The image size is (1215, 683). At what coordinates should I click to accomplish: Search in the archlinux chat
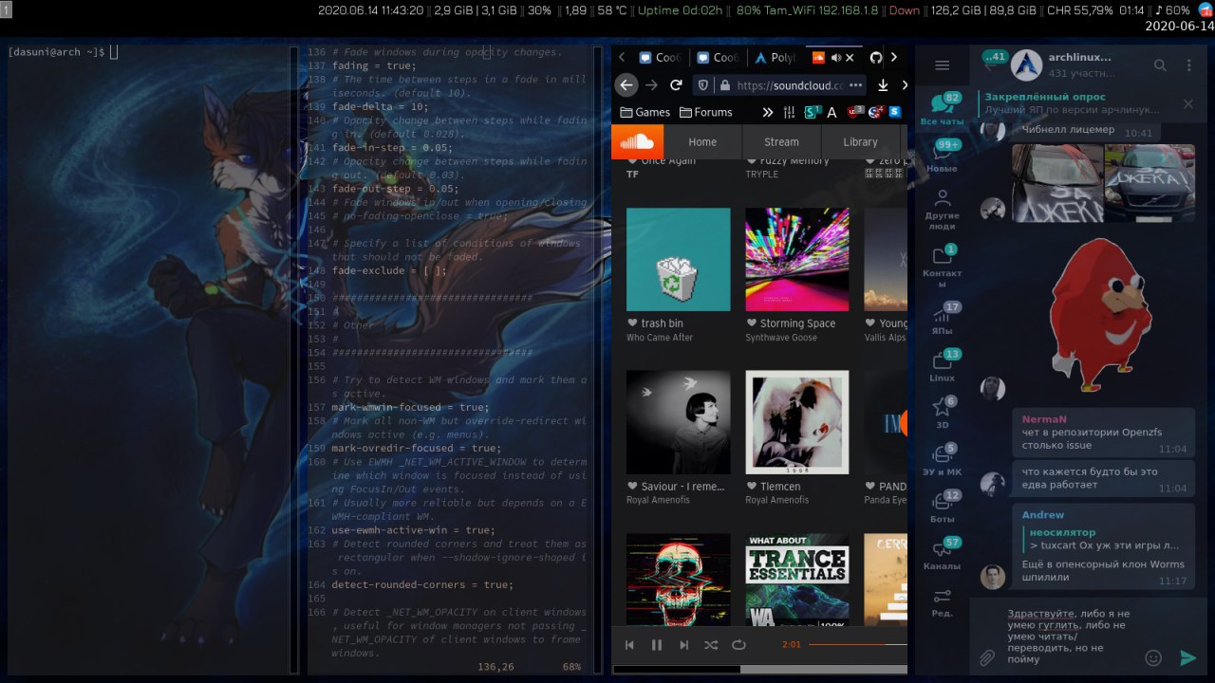(1160, 65)
